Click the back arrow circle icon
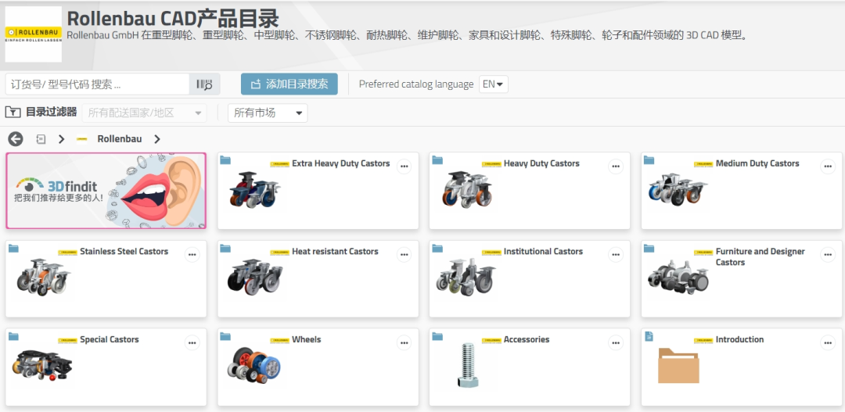Screen dimensions: 845x412 16,139
